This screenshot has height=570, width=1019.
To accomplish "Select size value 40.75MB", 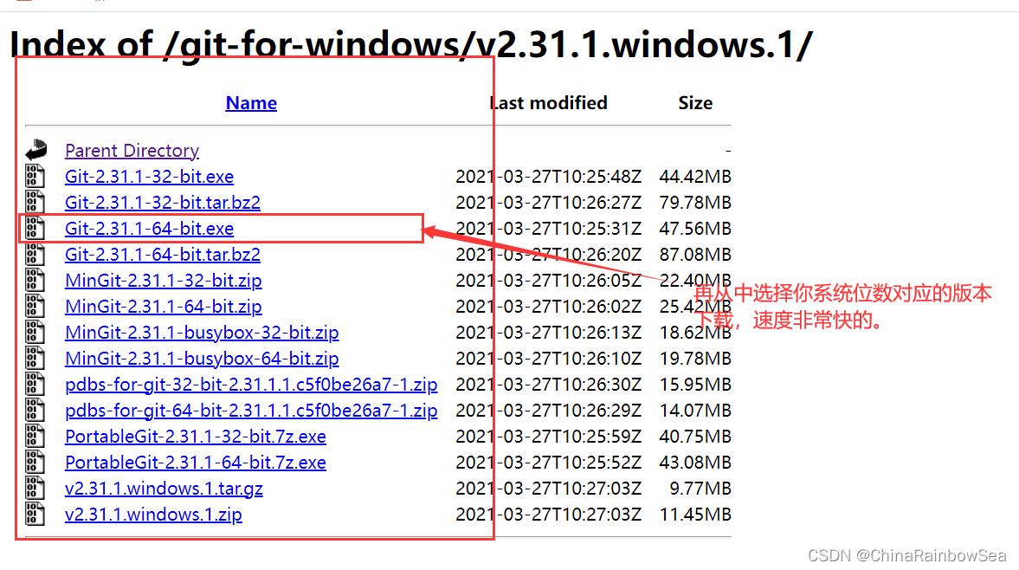I will pyautogui.click(x=694, y=436).
